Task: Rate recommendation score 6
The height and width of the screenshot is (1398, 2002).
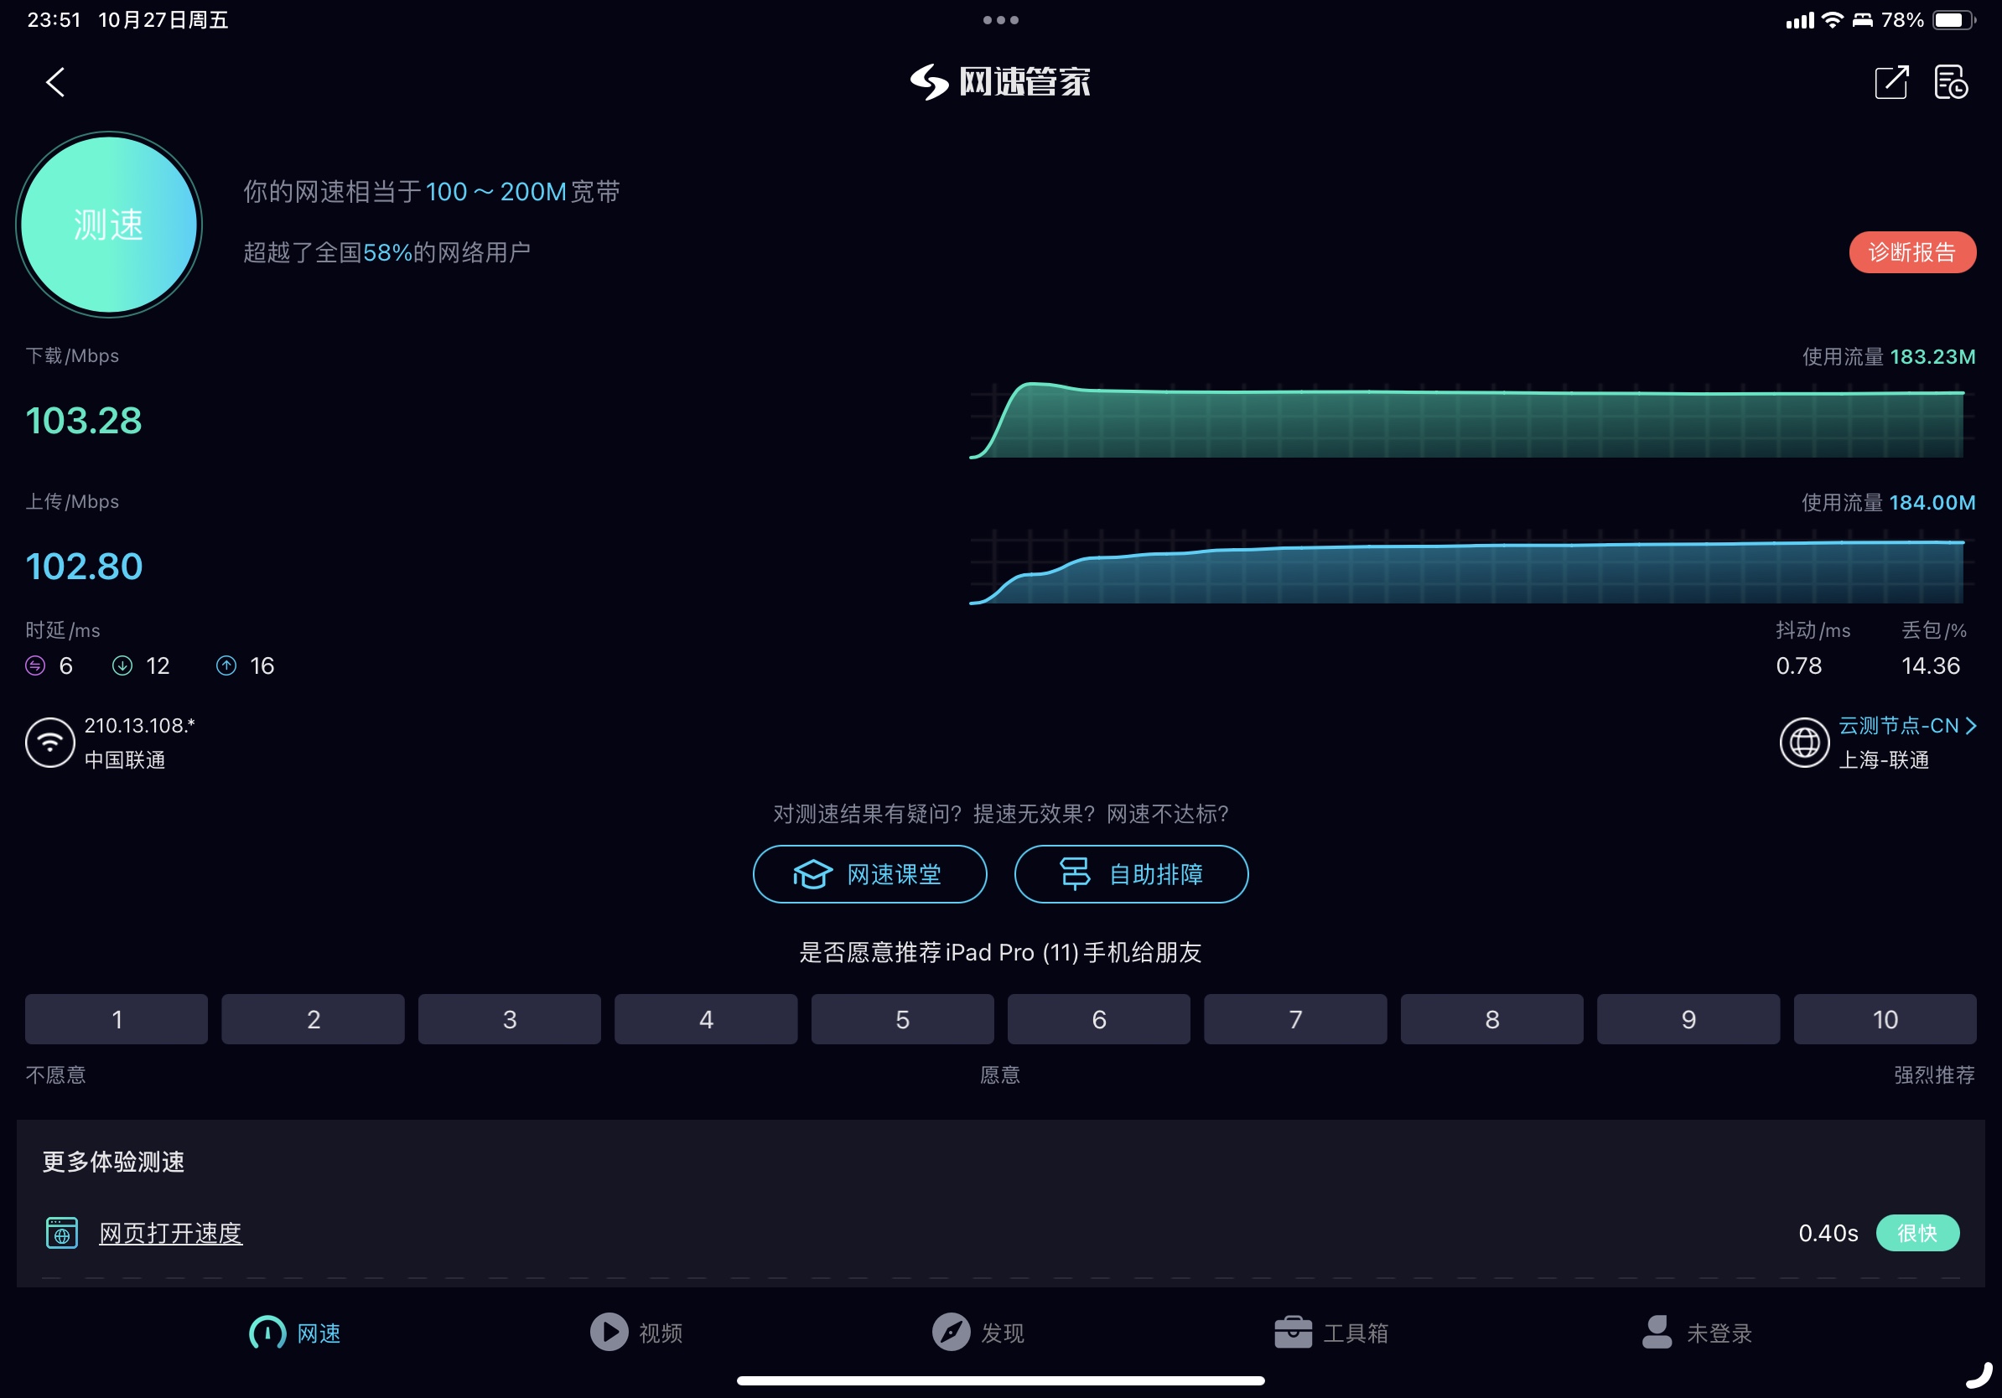Action: coord(1098,1019)
